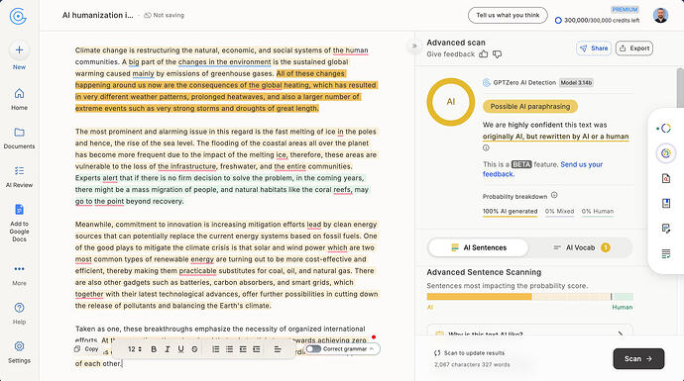Click the Strikethrough formatting icon
684x381 pixels.
194,349
